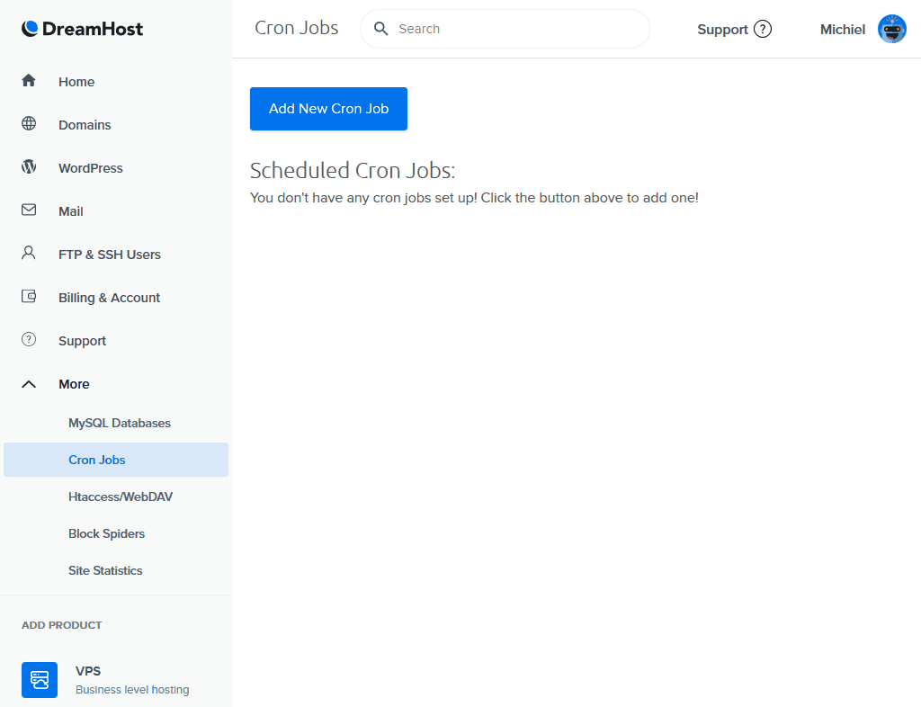Click the FTP & SSH Users person icon
Viewport: 921px width, 707px height.
pyautogui.click(x=29, y=253)
